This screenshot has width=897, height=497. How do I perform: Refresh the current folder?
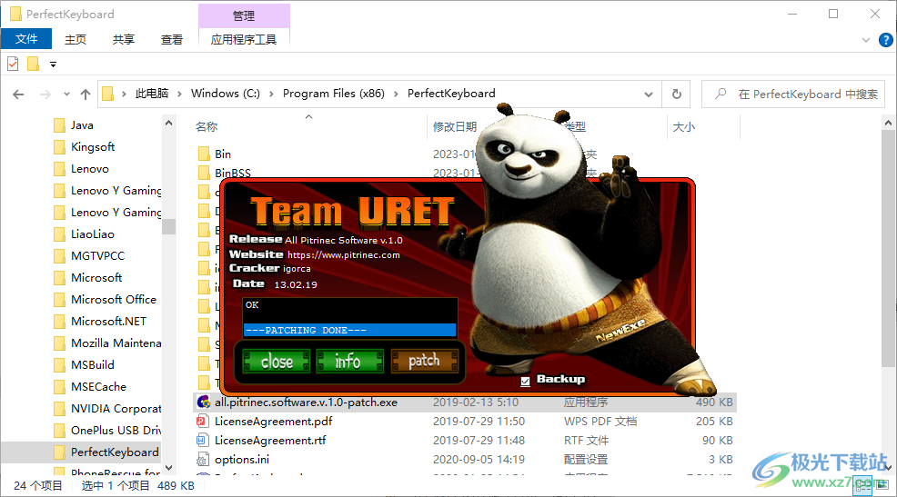676,94
